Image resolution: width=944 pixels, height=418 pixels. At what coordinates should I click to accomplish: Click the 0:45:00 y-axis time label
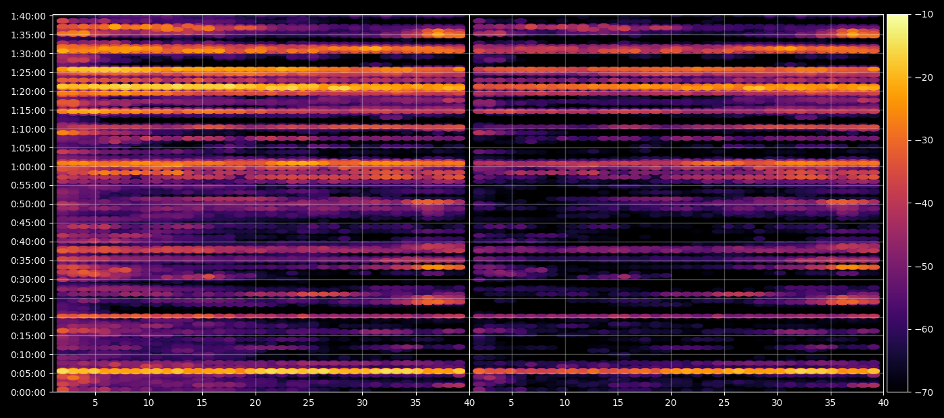[x=29, y=223]
